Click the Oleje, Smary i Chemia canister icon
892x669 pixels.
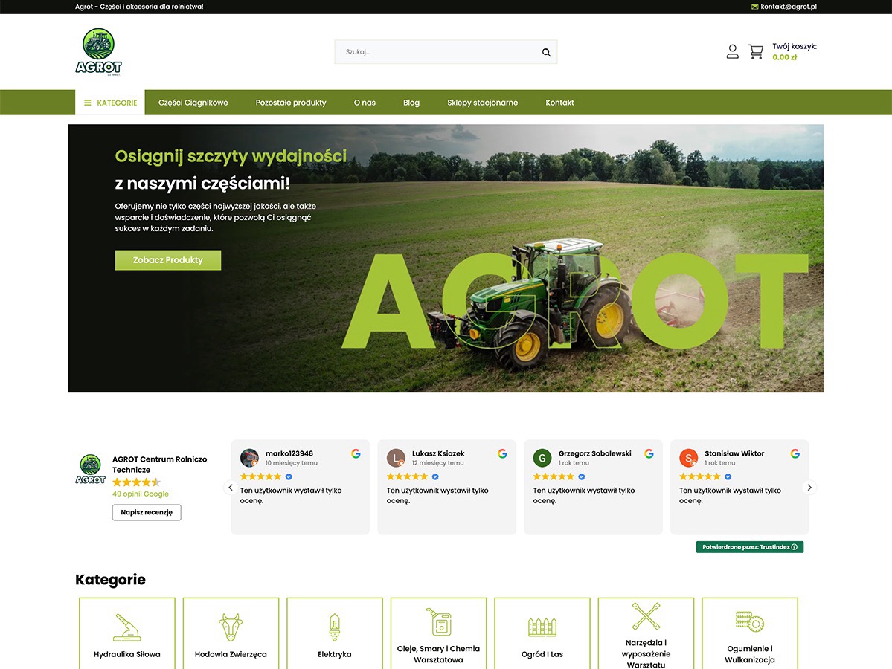click(439, 622)
